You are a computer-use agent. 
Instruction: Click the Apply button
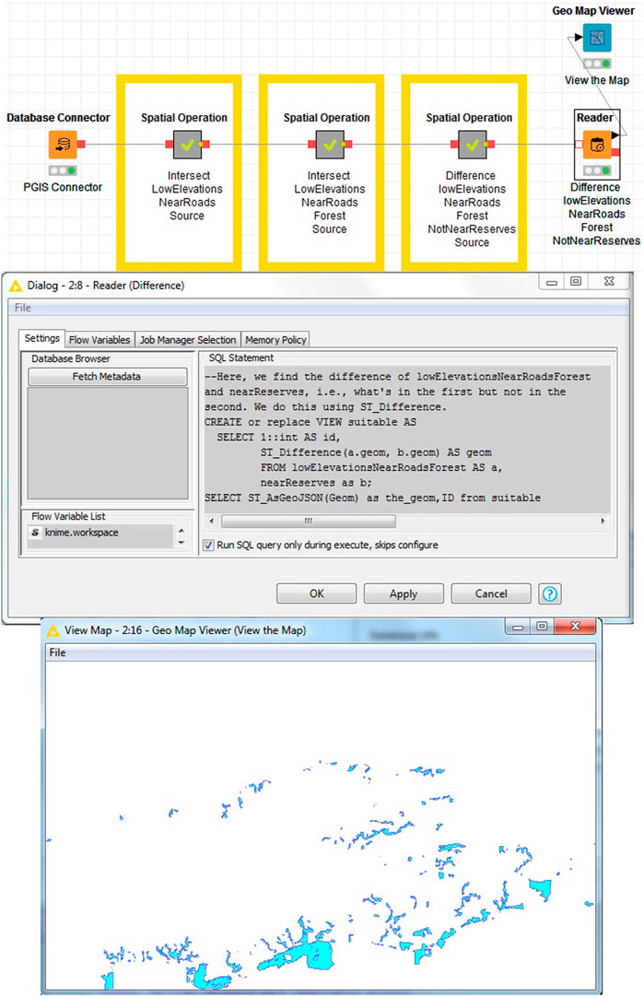[404, 594]
